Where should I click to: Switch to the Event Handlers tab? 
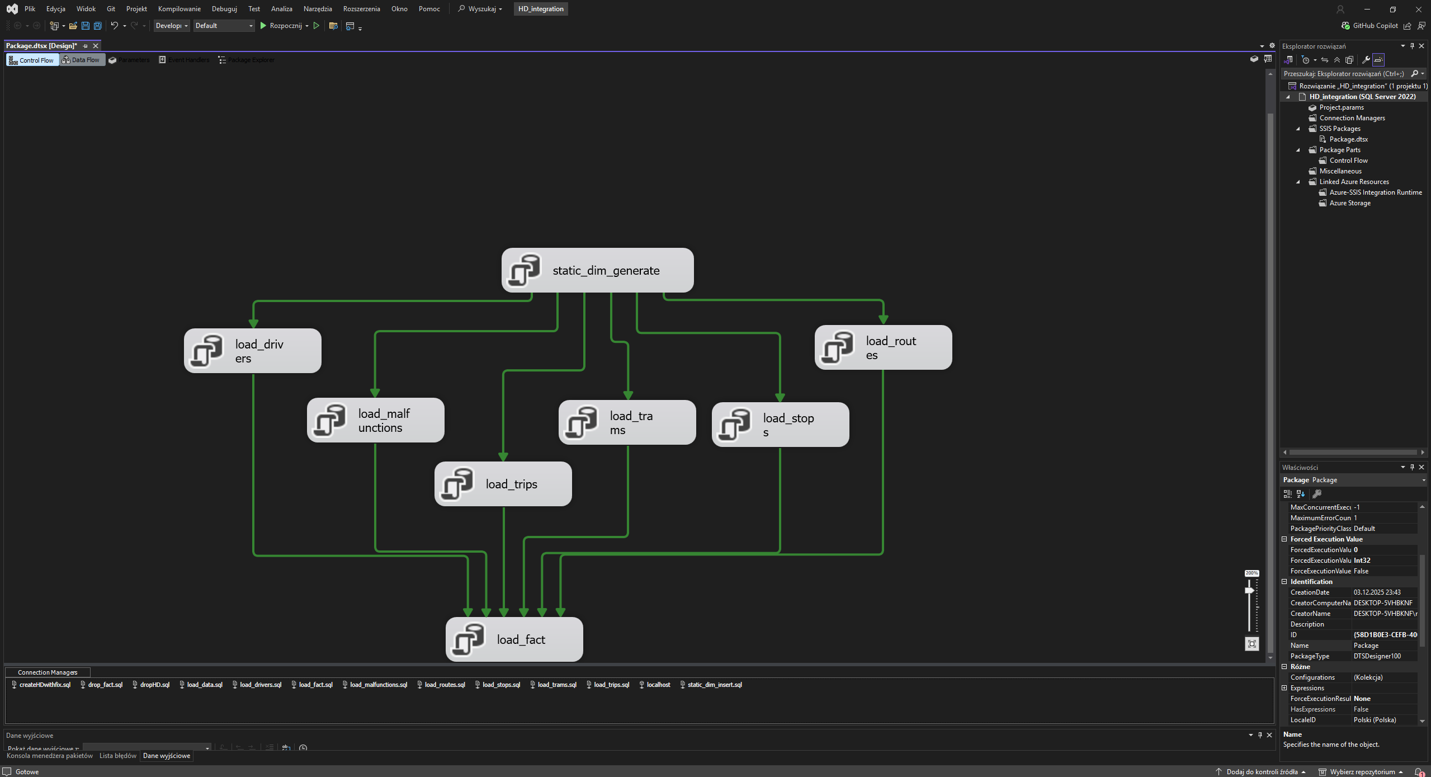(x=185, y=60)
